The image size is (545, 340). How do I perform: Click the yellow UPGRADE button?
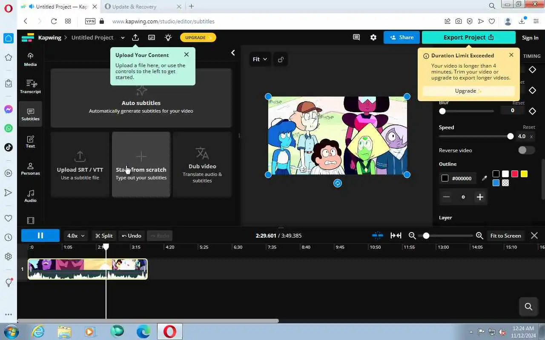pos(198,37)
